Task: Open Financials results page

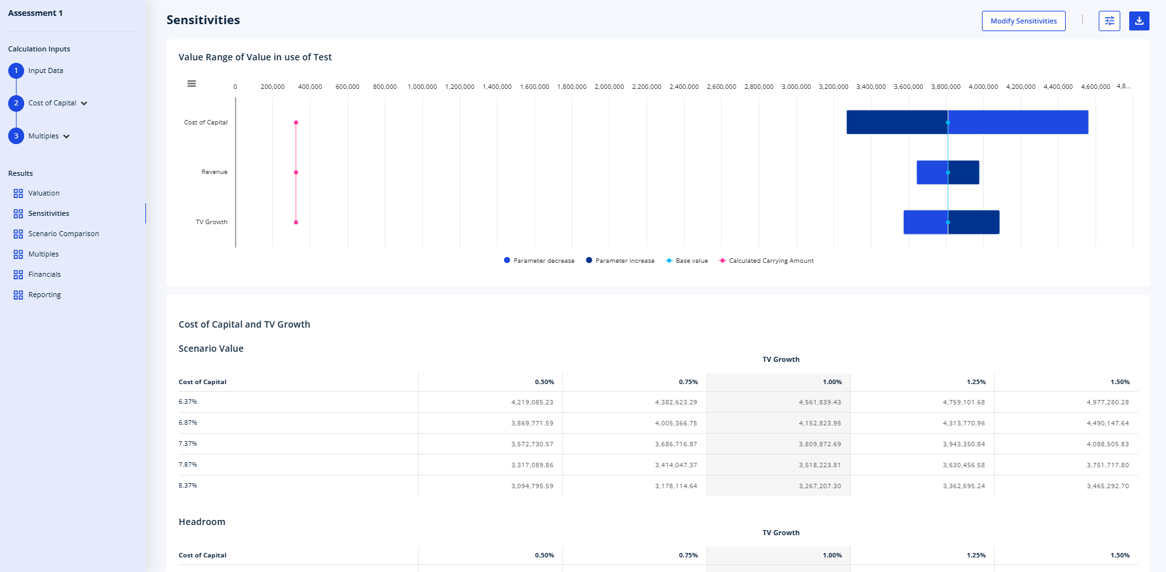Action: 44,274
